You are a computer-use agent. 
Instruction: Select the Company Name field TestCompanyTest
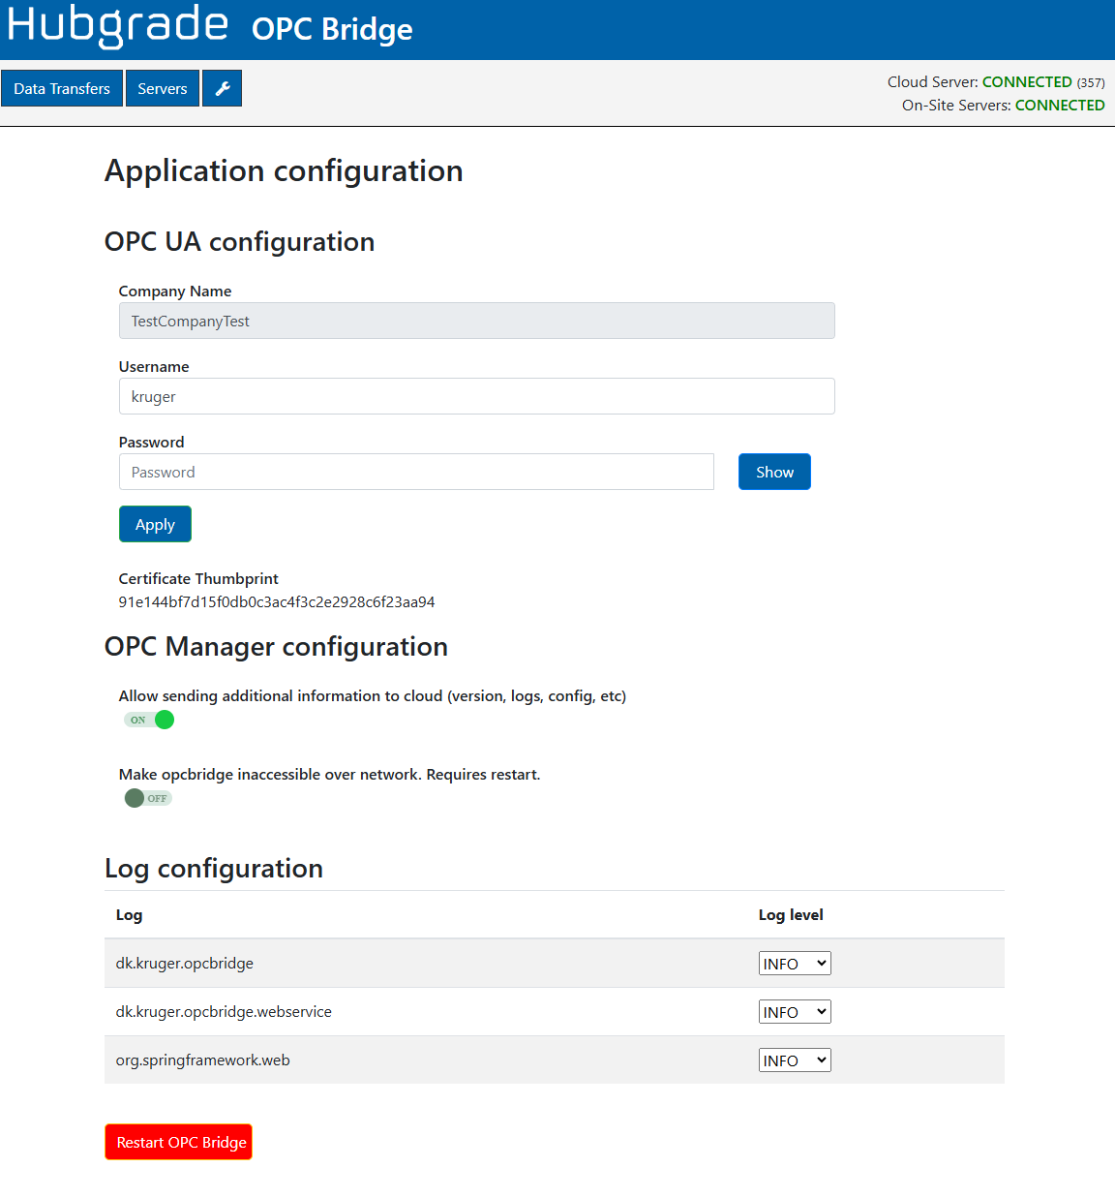click(x=476, y=321)
